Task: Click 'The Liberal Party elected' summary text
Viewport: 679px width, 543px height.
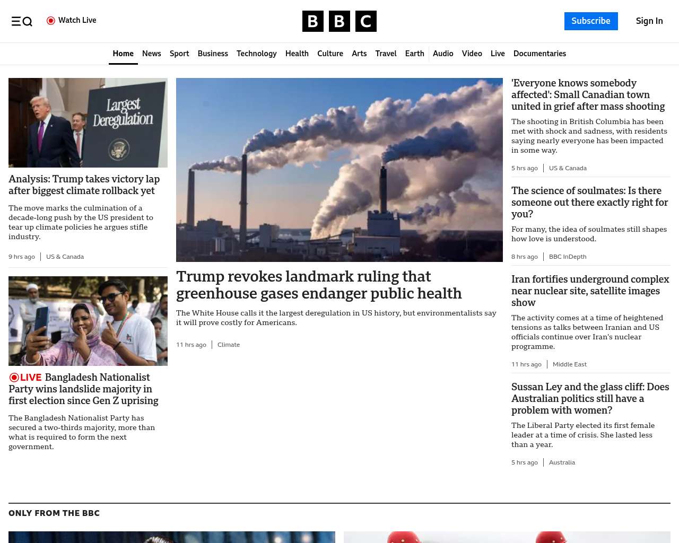Action: click(x=583, y=435)
